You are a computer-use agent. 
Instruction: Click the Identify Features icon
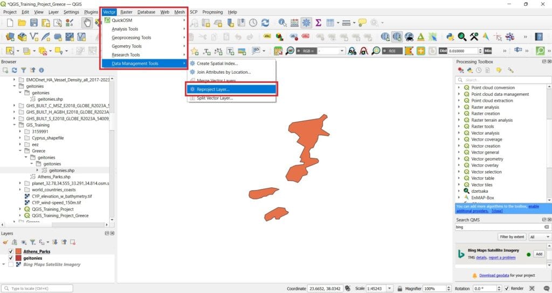[282, 23]
